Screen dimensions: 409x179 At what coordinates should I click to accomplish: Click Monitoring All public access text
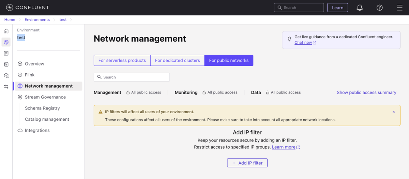(x=222, y=92)
